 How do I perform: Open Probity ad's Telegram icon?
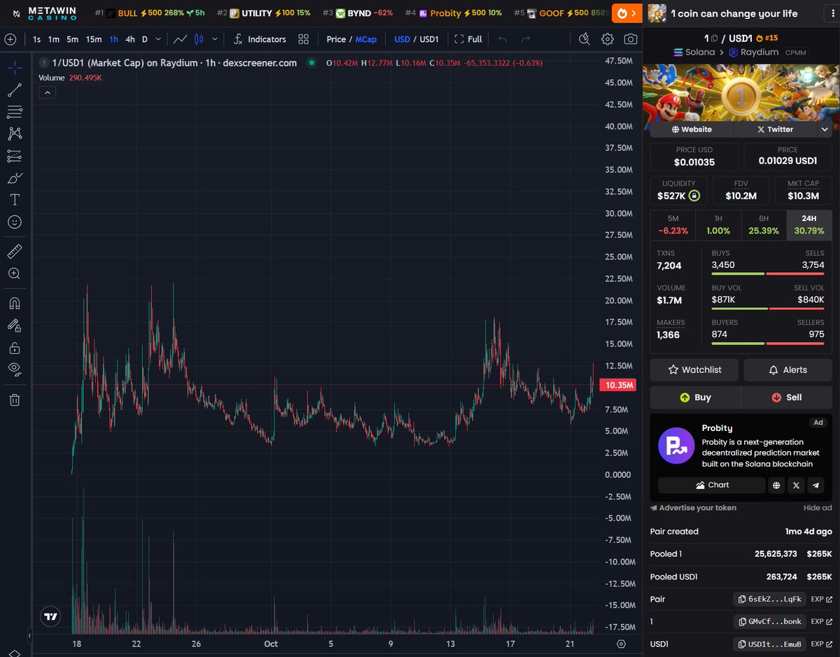pyautogui.click(x=815, y=485)
